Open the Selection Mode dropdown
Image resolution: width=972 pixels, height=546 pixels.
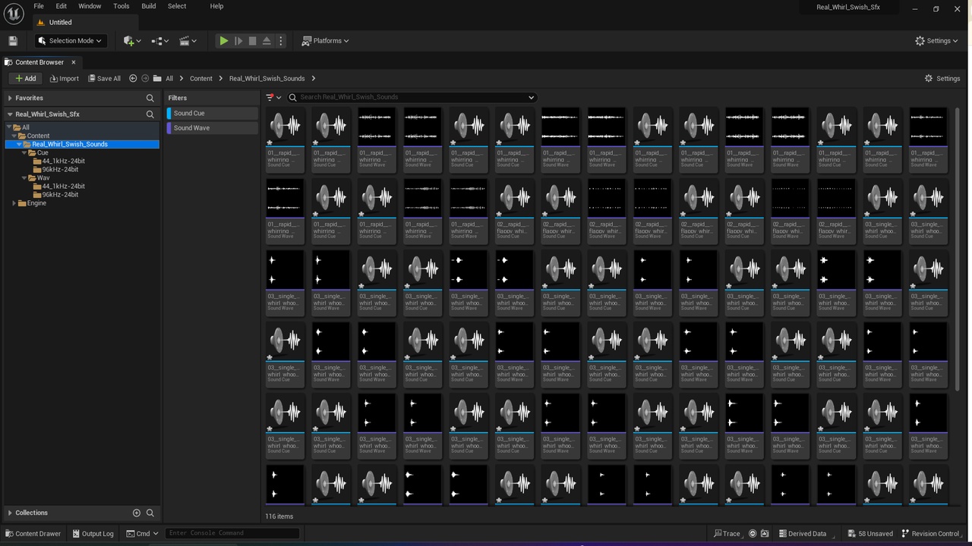[71, 41]
